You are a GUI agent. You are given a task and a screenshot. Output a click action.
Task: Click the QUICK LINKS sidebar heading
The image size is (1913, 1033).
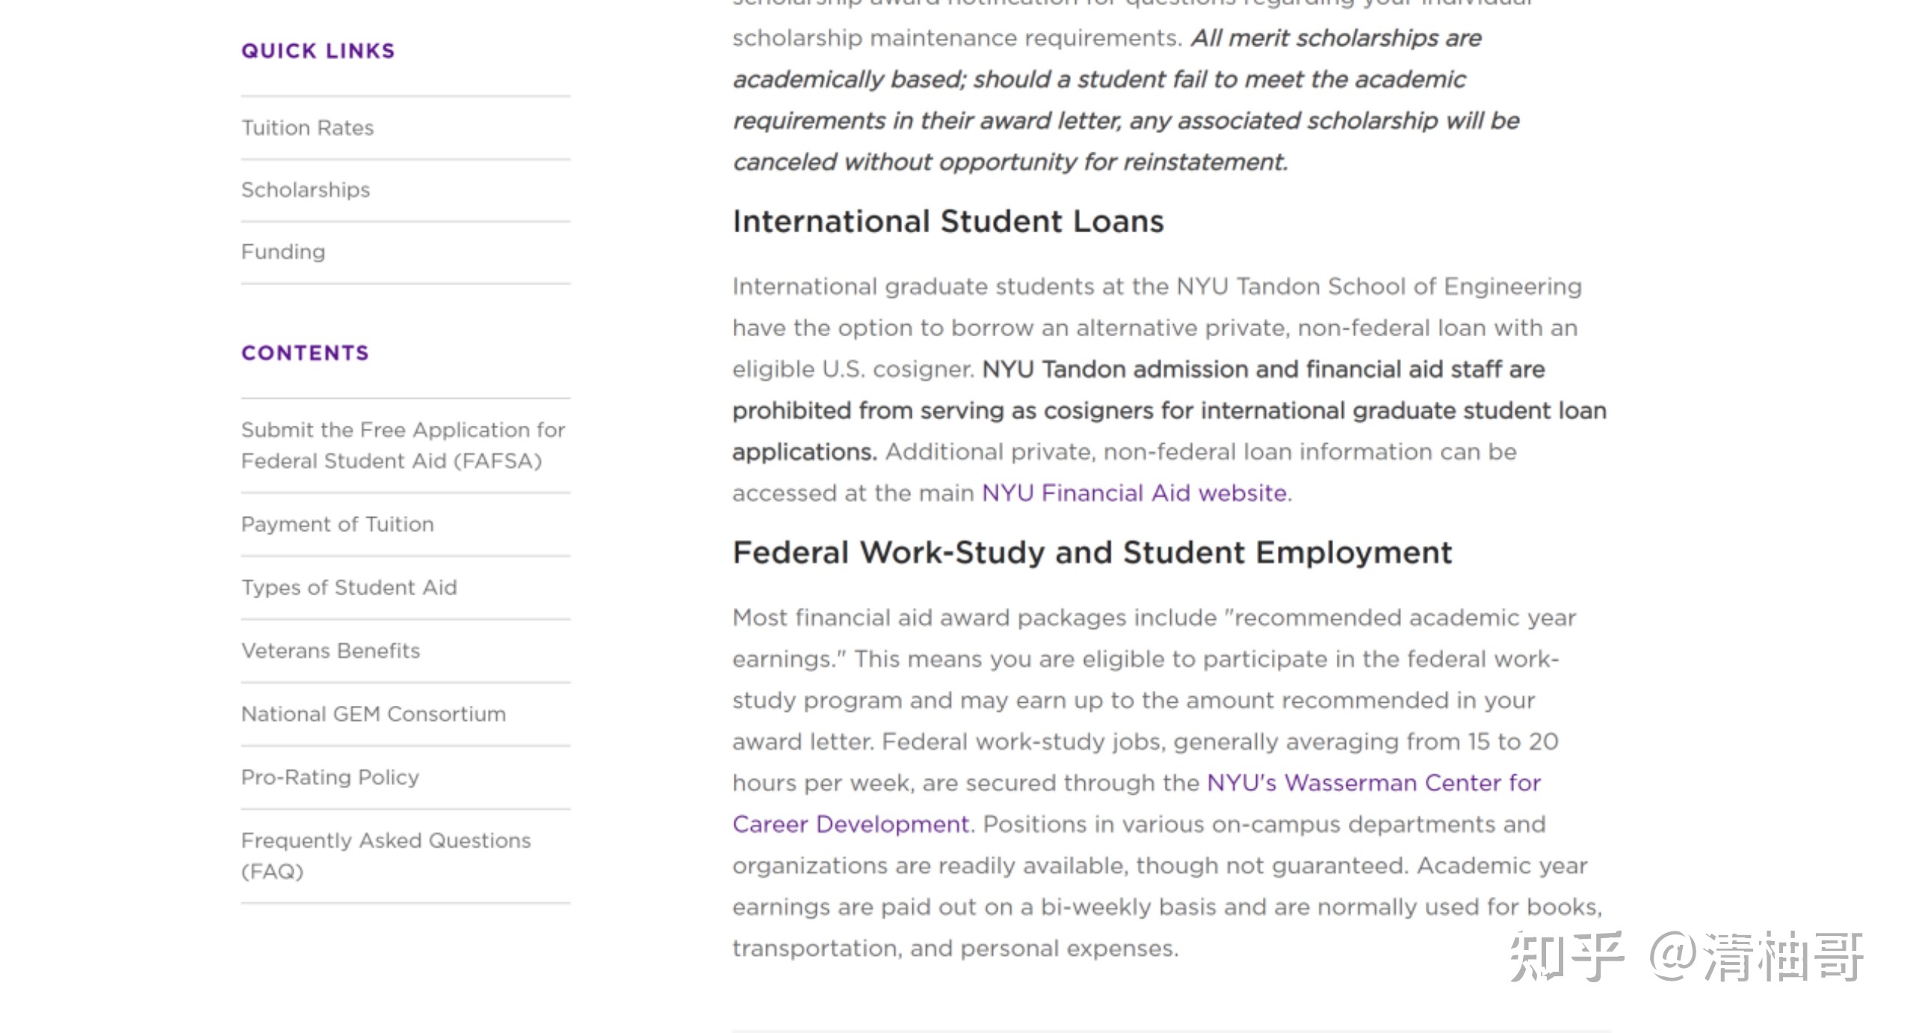click(318, 51)
